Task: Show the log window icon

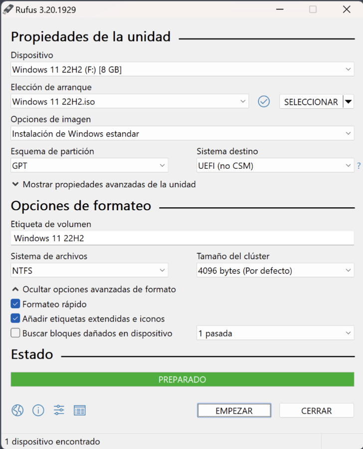Action: [79, 411]
